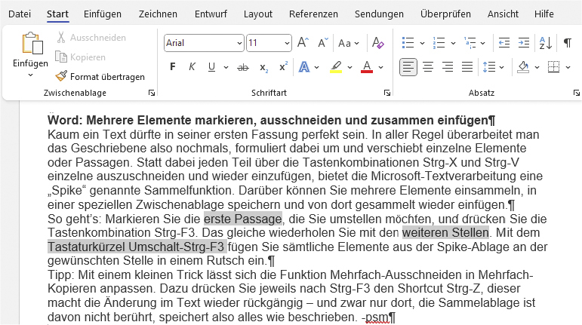The width and height of the screenshot is (582, 325).
Task: Switch to the Sendungen tab
Action: (379, 14)
